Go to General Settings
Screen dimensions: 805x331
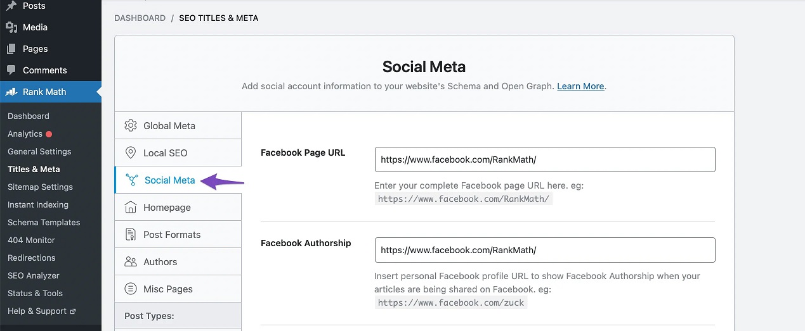[39, 151]
